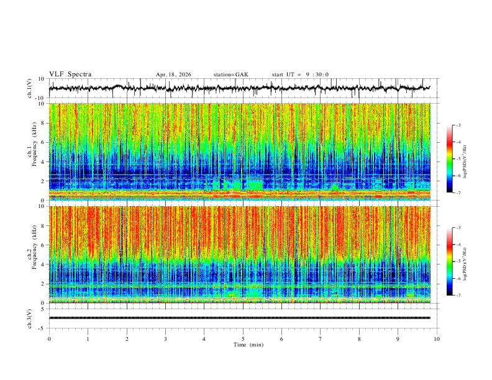
Task: Click the ch.1 'Frequency (kHz)' axis label
Action: click(x=35, y=145)
